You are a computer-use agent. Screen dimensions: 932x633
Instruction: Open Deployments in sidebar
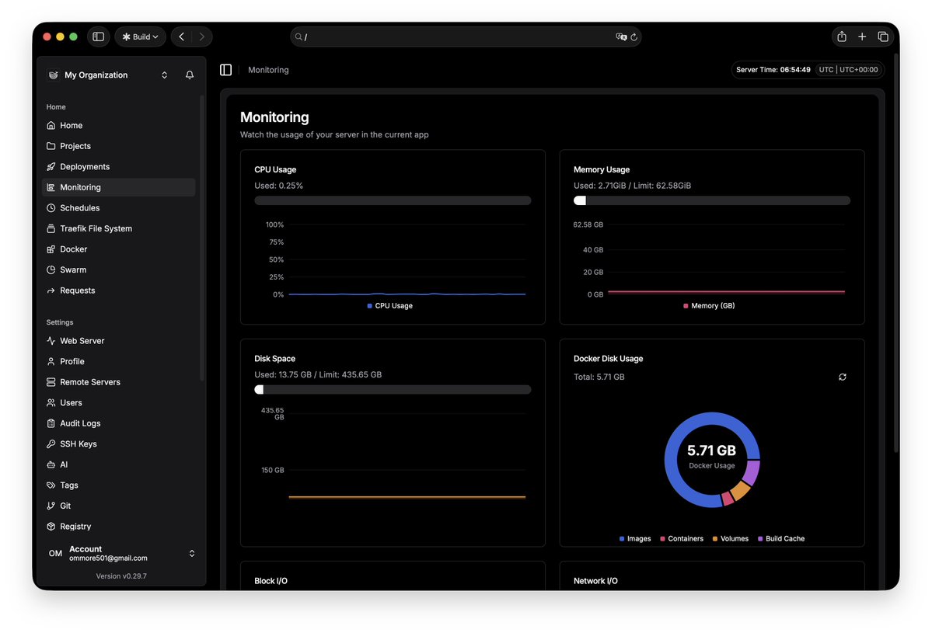pyautogui.click(x=118, y=167)
